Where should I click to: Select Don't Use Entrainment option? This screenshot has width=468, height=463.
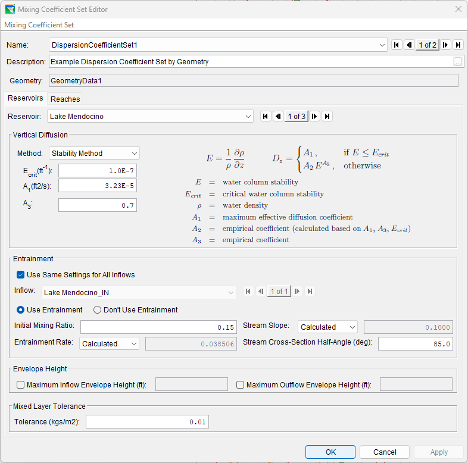[x=98, y=309]
